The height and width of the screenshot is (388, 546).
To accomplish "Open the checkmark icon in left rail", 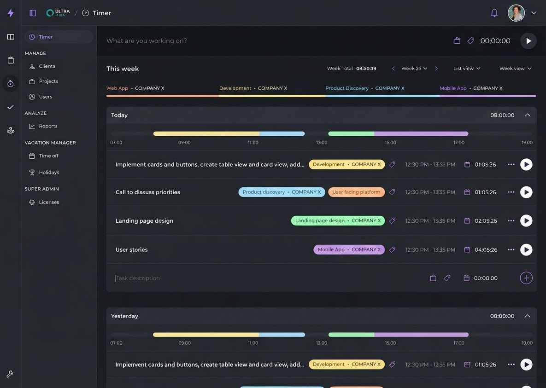I will coord(11,107).
